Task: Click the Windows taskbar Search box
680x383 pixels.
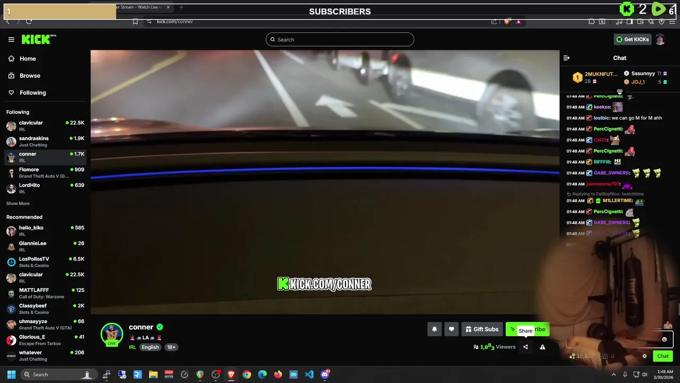Action: click(59, 374)
